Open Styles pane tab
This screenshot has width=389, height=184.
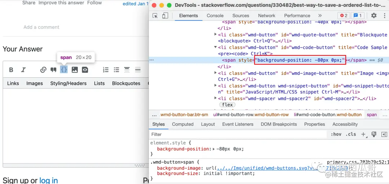(158, 124)
